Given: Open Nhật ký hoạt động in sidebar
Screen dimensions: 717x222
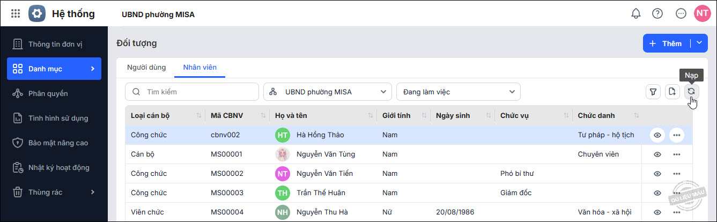Looking at the screenshot, I should click(59, 168).
